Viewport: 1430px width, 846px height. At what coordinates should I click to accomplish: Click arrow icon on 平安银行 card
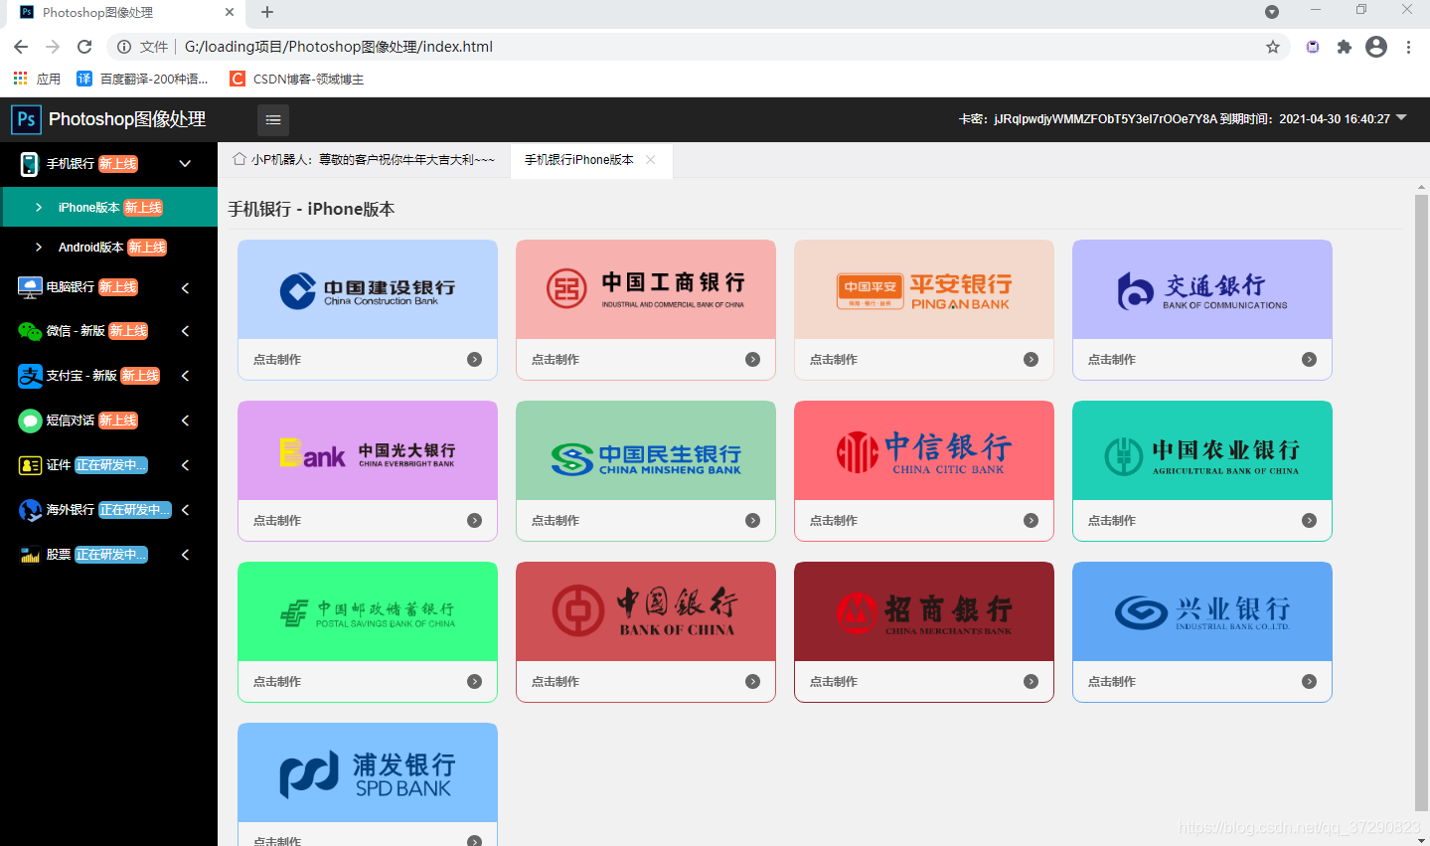coord(1031,360)
